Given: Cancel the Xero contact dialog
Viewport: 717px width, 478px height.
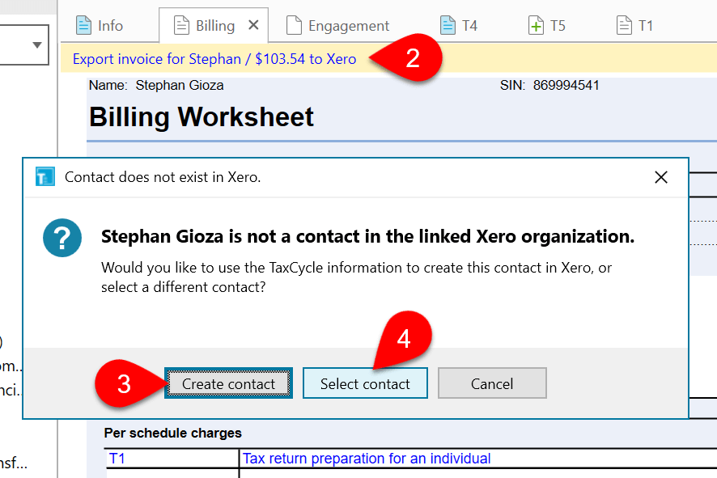Looking at the screenshot, I should 492,383.
